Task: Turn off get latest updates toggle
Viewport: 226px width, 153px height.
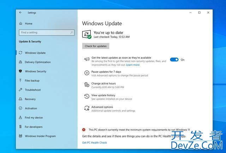Action: (x=174, y=60)
